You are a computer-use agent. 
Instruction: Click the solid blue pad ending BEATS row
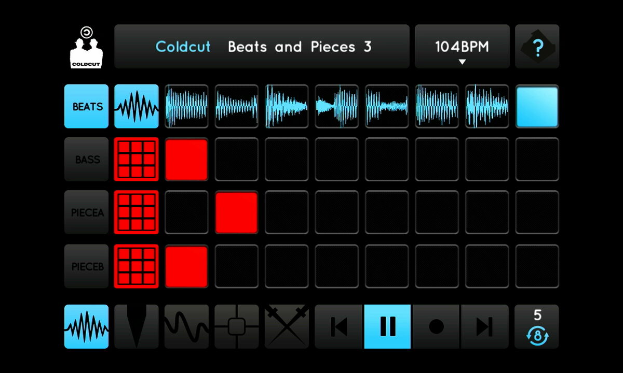[537, 106]
